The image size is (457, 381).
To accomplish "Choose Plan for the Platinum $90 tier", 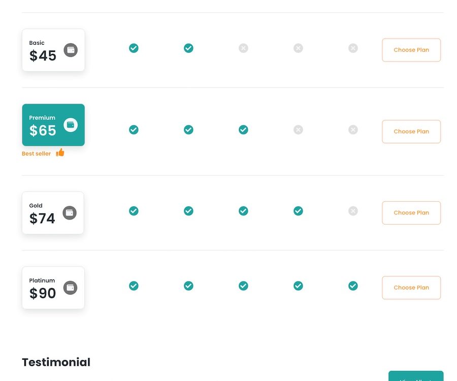I will (x=411, y=288).
